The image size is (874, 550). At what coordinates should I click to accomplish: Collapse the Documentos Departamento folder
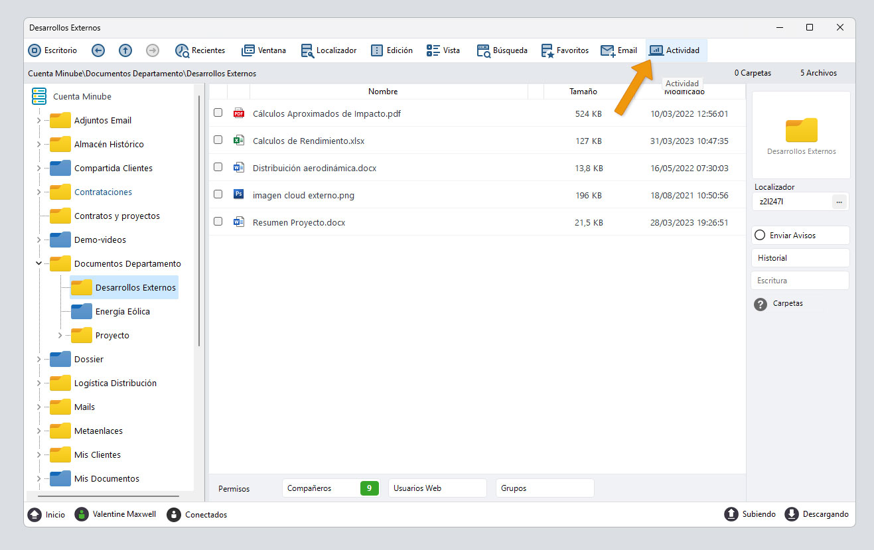pos(39,263)
